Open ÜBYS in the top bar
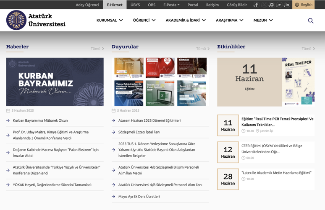 (x=135, y=5)
